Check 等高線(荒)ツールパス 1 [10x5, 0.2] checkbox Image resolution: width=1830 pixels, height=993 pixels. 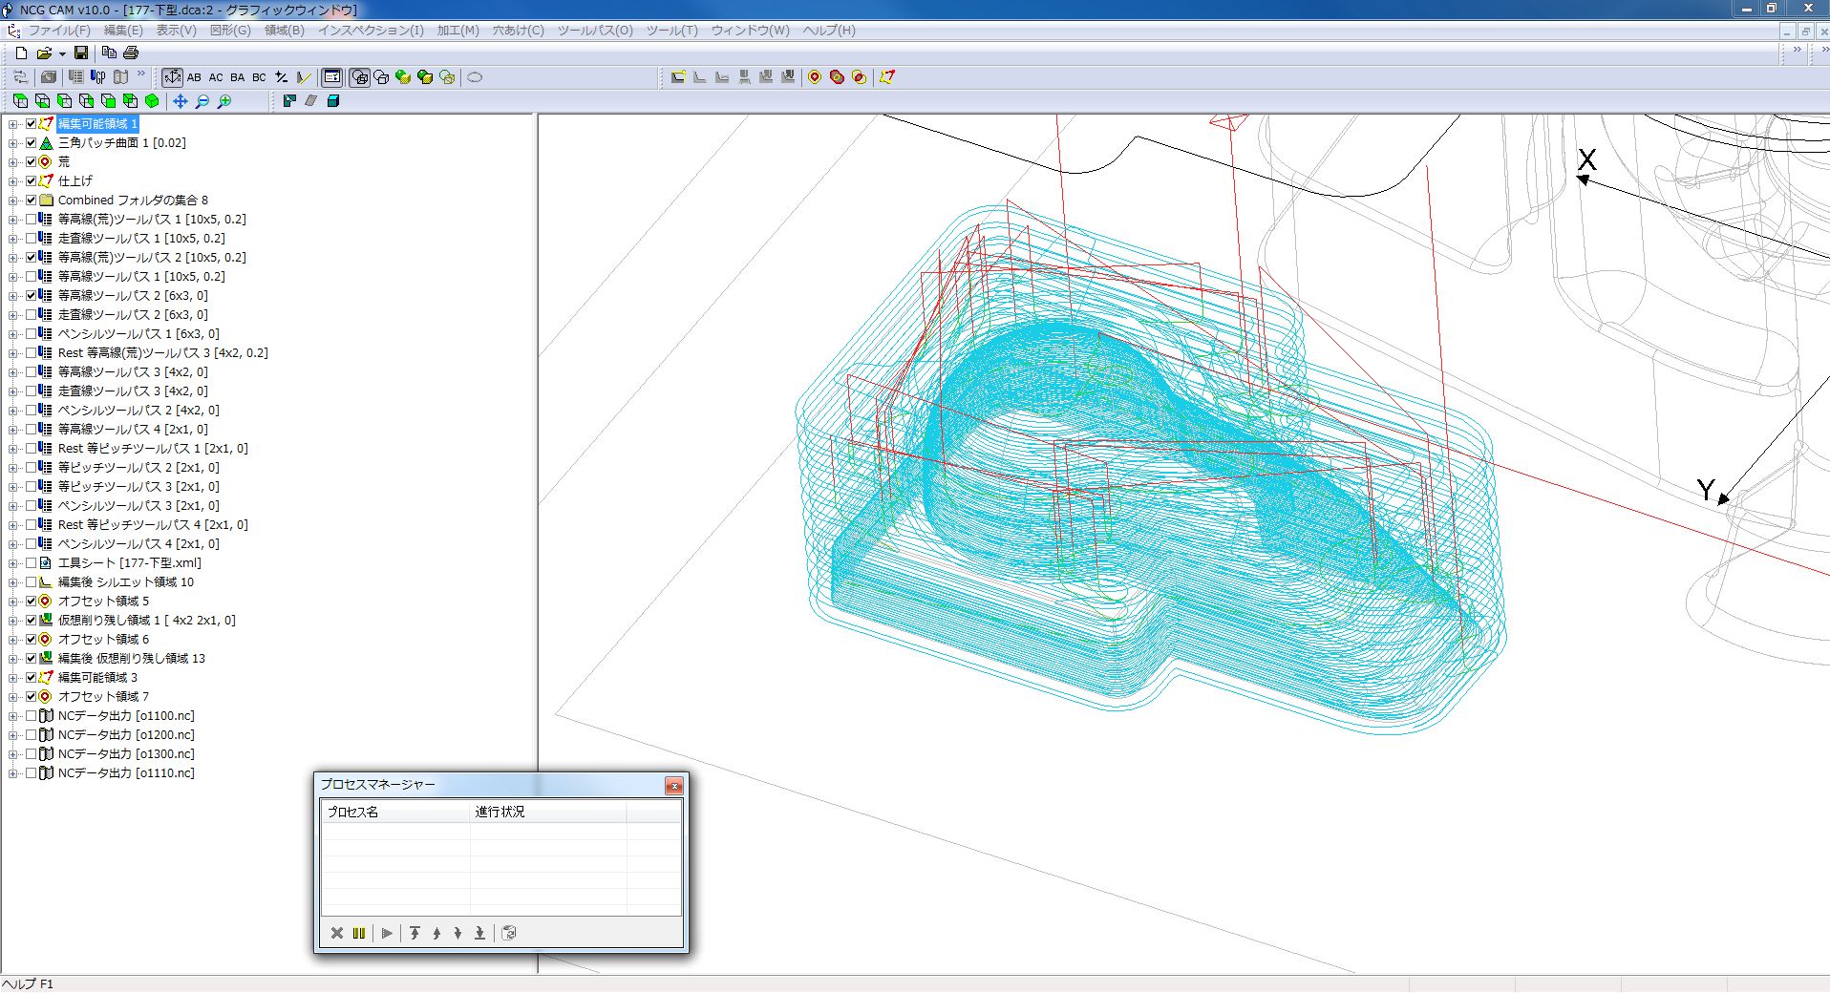[31, 220]
